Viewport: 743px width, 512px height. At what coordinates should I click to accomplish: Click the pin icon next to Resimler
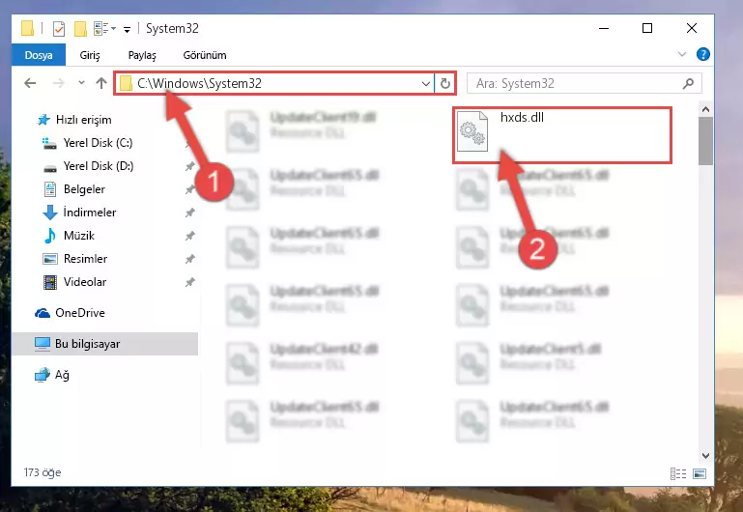pyautogui.click(x=190, y=259)
